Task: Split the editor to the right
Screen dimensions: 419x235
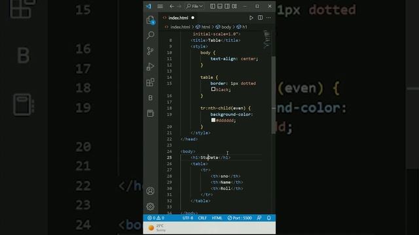Action: [260, 18]
